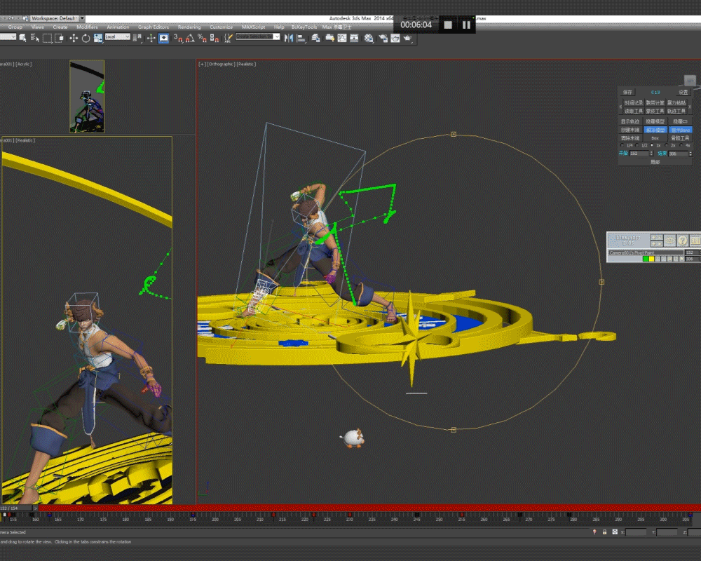This screenshot has width=701, height=561.
Task: Open the Material Editor icon
Action: 369,38
